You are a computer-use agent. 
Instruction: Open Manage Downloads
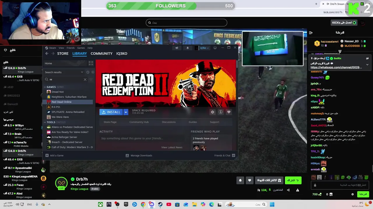click(x=139, y=156)
